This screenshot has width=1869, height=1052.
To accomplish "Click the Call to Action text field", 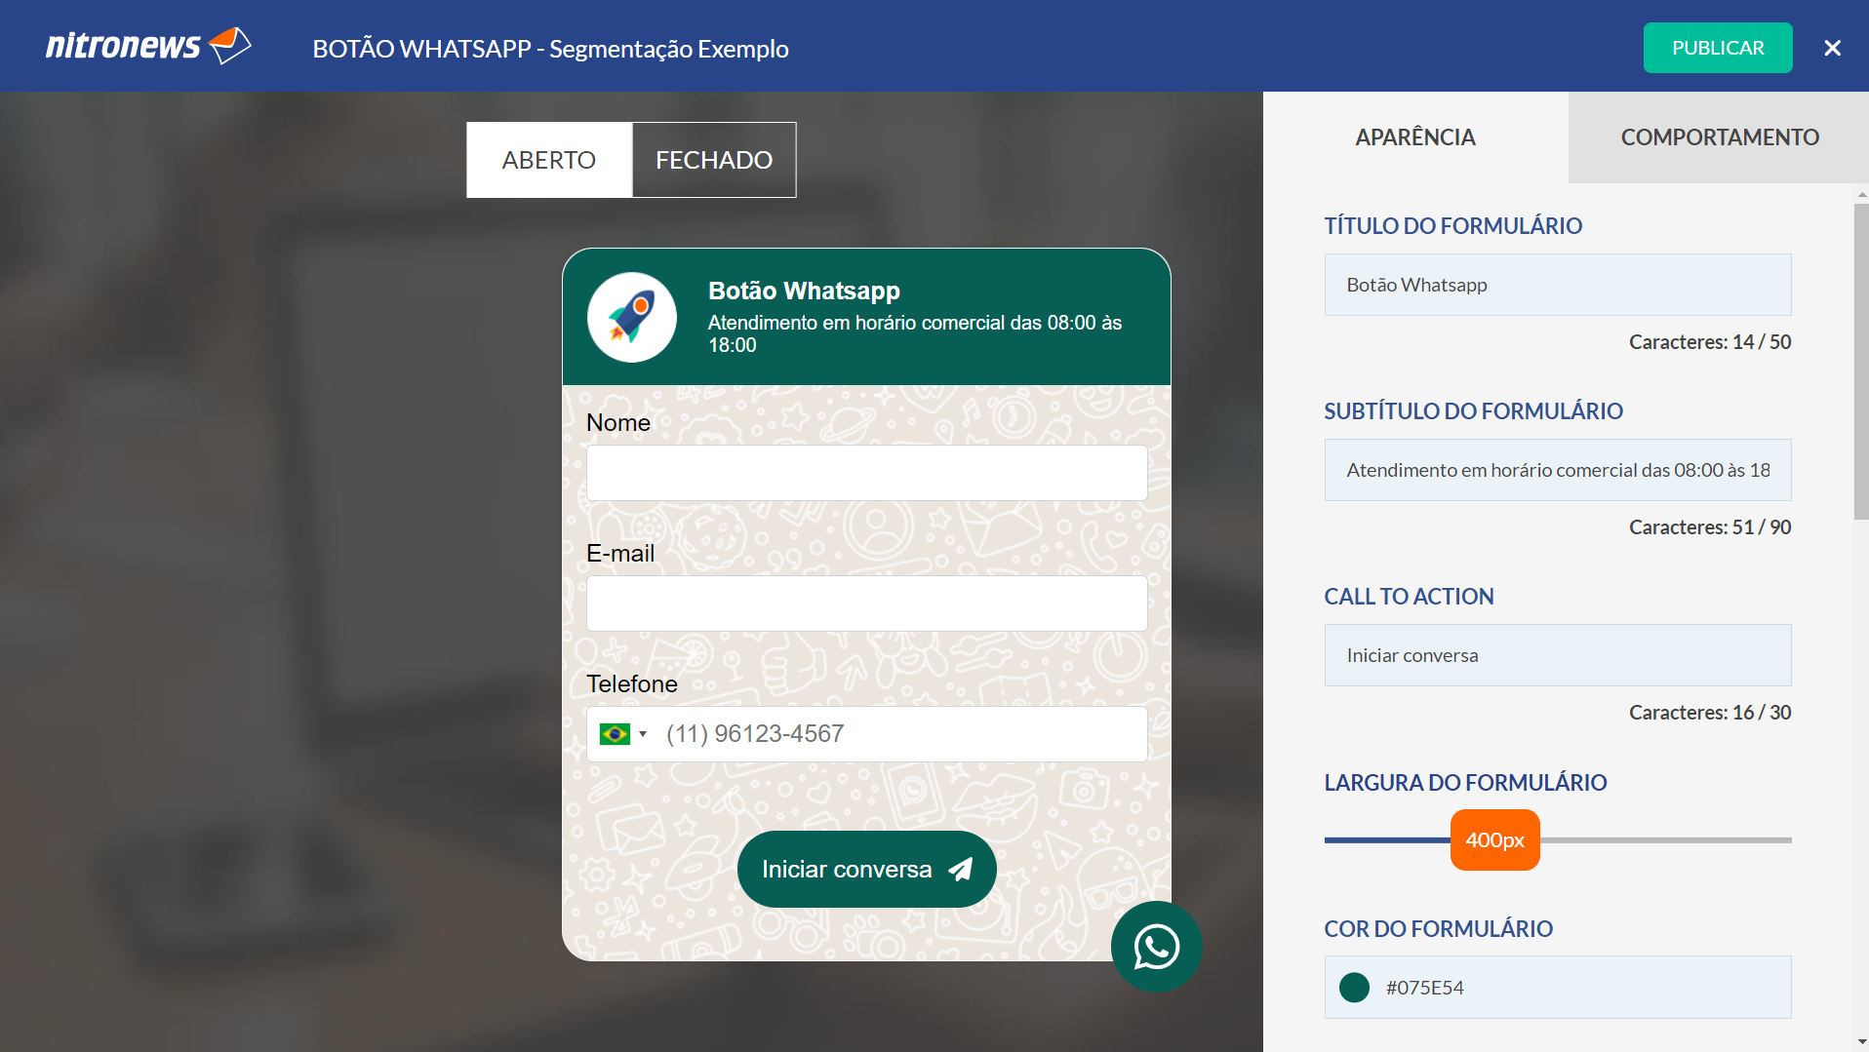I will 1558,655.
